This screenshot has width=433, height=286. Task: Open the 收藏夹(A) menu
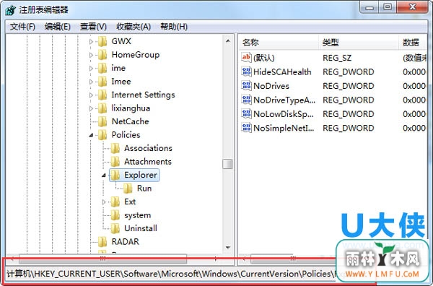tap(134, 27)
